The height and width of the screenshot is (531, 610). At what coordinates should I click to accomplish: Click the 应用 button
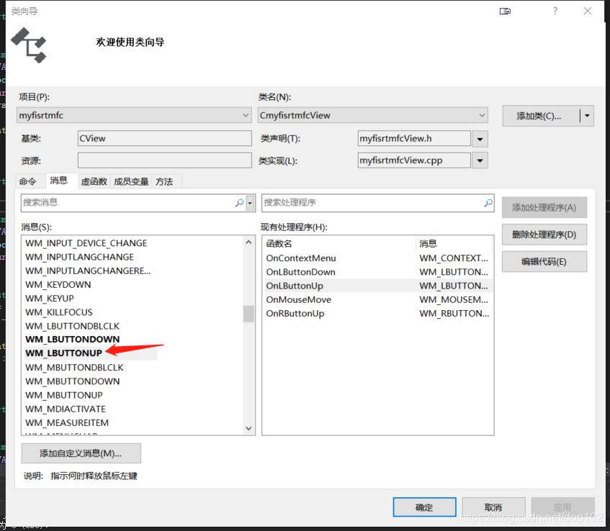pyautogui.click(x=562, y=507)
